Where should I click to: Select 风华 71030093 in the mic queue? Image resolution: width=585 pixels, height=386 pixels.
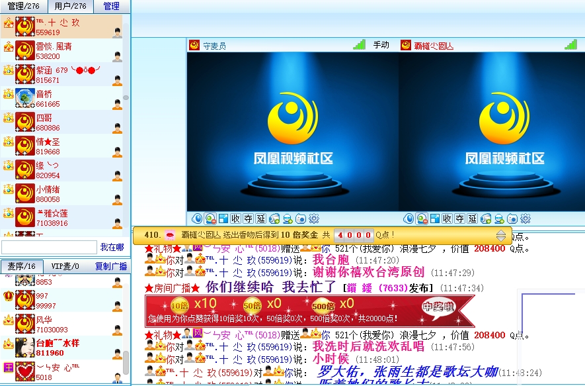[61, 324]
